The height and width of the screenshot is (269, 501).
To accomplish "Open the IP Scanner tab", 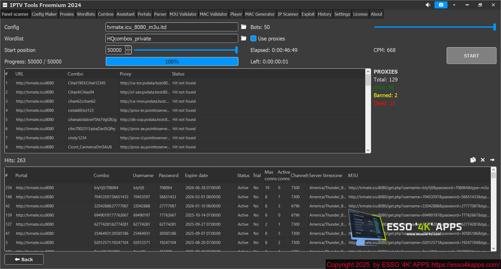I will (288, 14).
